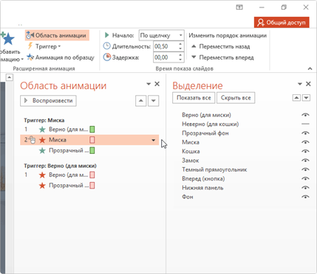The height and width of the screenshot is (274, 317).
Task: Collapse the ribbon with chevron
Action: [x=310, y=68]
